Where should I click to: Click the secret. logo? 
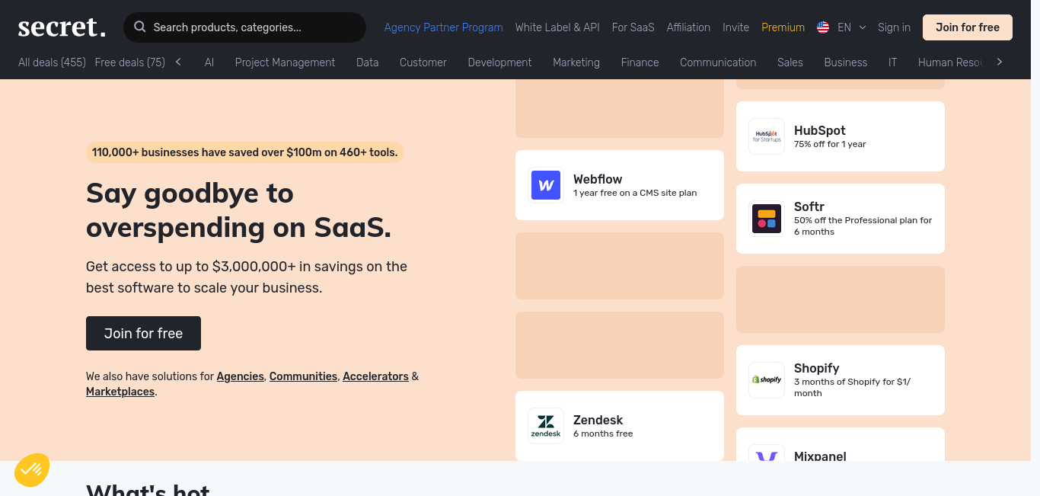pos(62,27)
